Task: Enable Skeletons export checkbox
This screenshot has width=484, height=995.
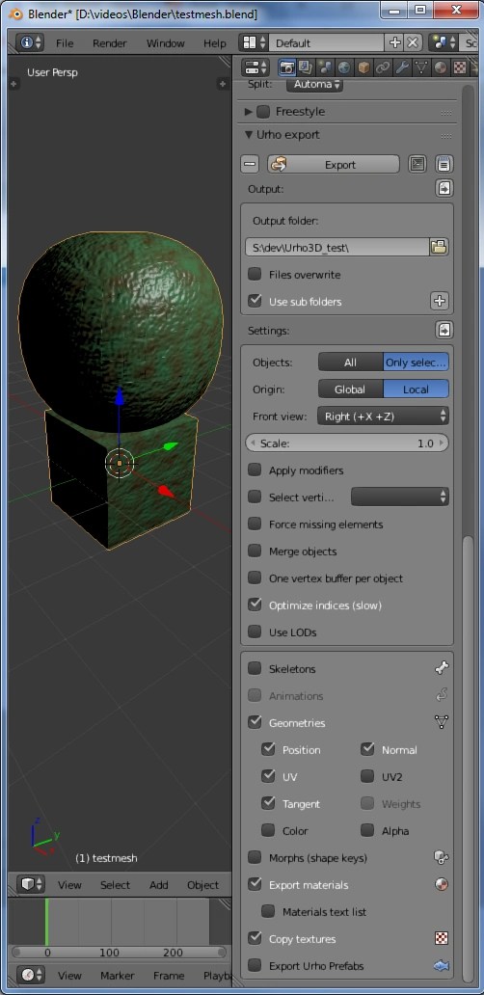Action: 255,668
